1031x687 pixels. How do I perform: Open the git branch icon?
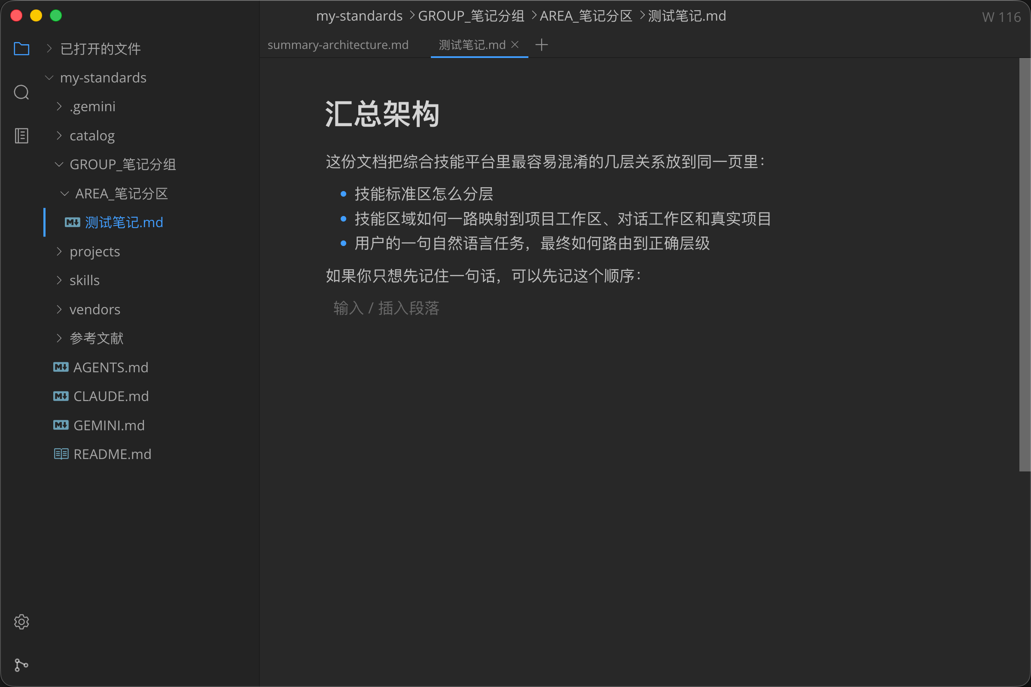pos(21,665)
